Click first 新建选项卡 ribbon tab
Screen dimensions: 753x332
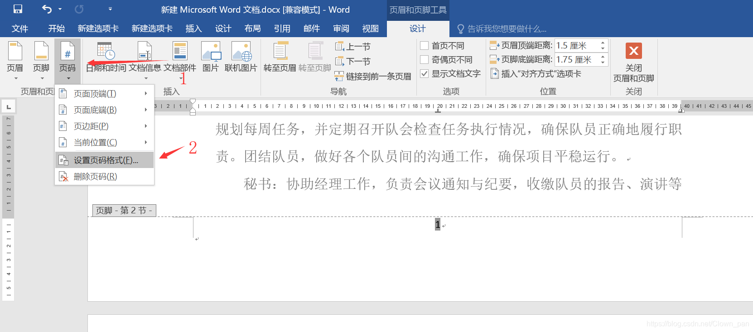click(98, 29)
